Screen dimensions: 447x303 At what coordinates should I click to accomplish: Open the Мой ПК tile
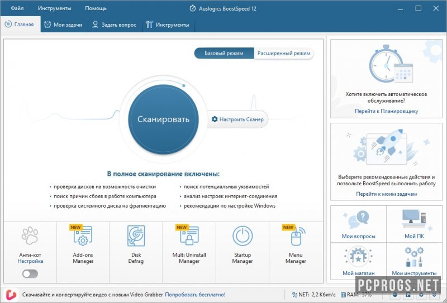pos(414,224)
